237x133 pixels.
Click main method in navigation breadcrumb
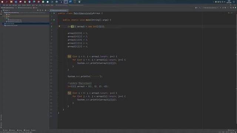36,7
